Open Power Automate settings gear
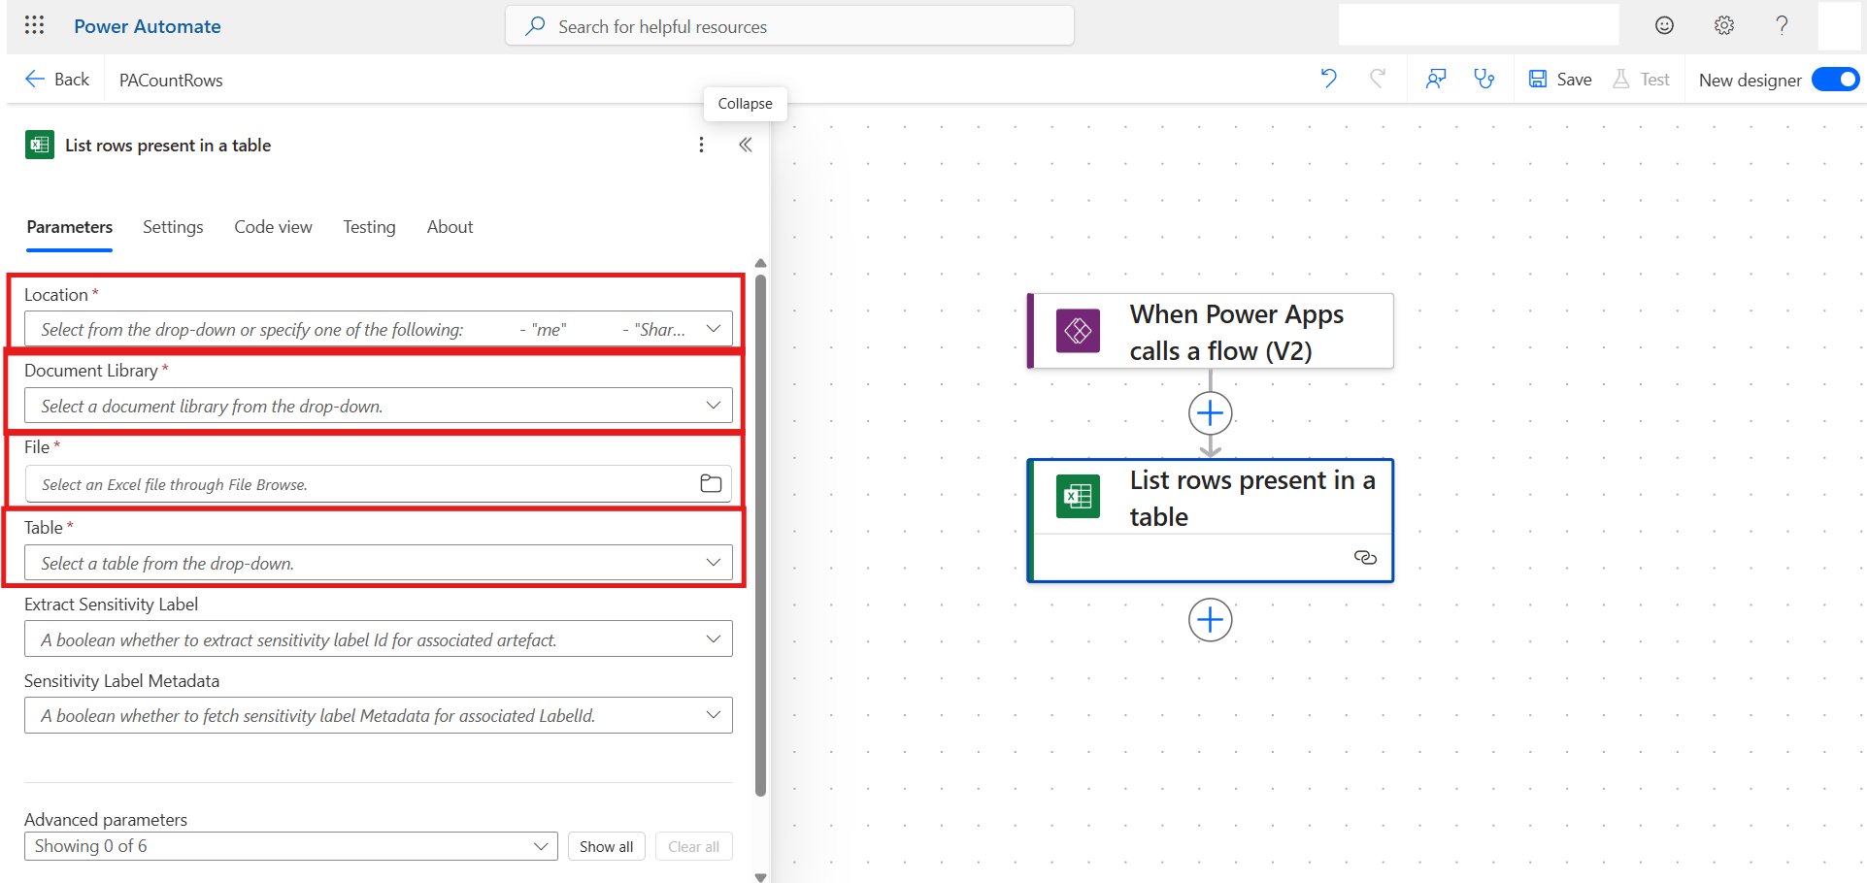The width and height of the screenshot is (1867, 883). (x=1723, y=25)
